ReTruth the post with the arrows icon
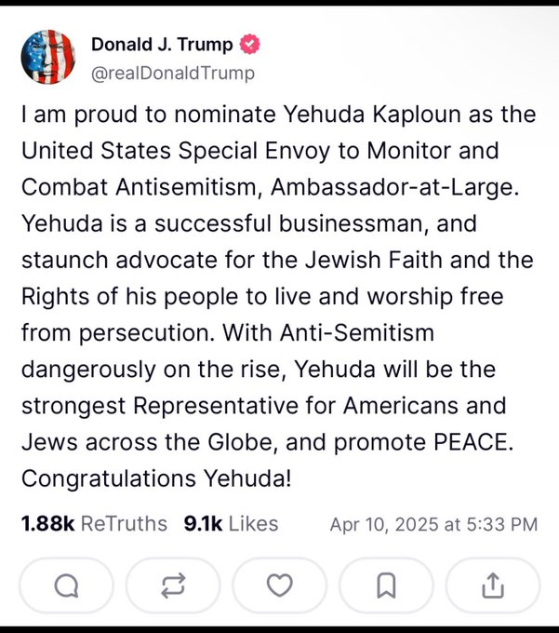559x633 pixels. point(173,586)
